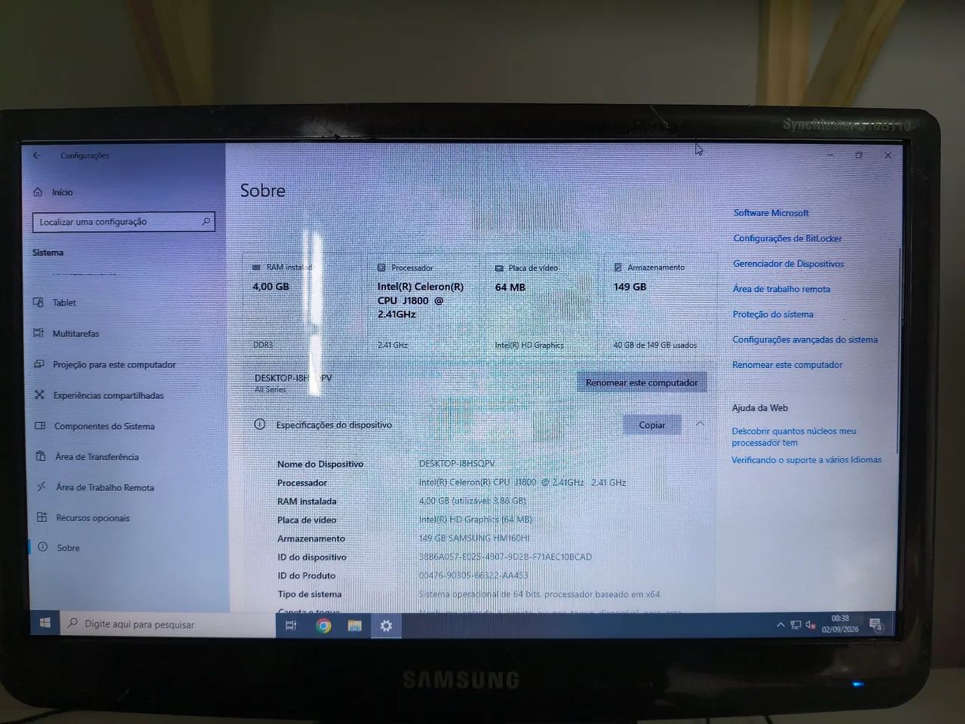The image size is (965, 724).
Task: Click the taskbar search box Digite aqui para pesquisar
Action: click(167, 624)
